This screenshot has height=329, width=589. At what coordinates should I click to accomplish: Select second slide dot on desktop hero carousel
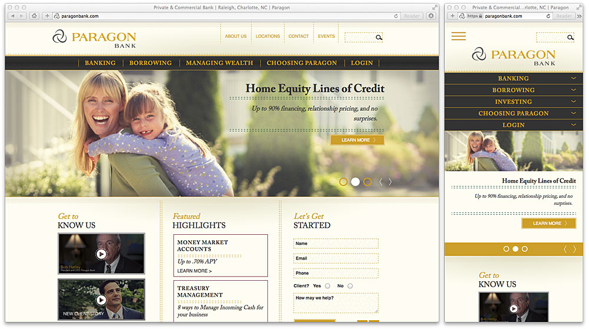(x=355, y=182)
